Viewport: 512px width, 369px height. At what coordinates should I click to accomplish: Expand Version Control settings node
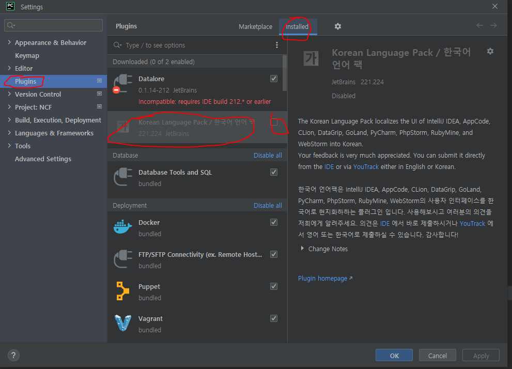pos(9,94)
